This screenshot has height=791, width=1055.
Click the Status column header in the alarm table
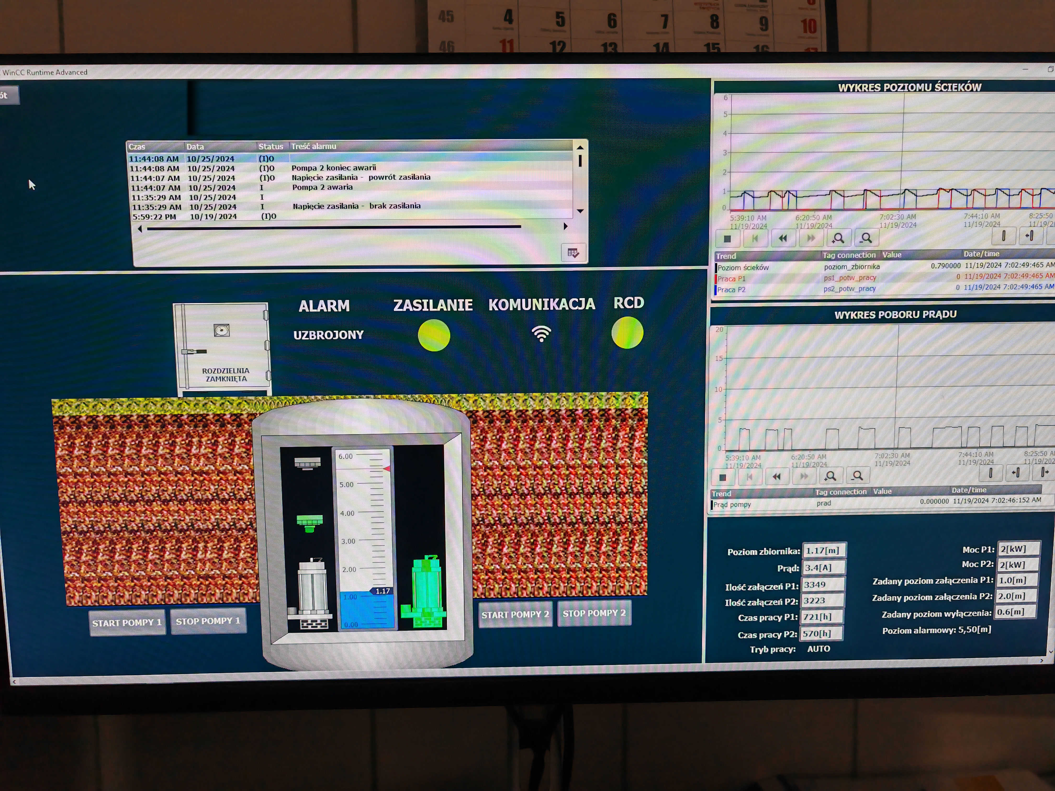[271, 146]
